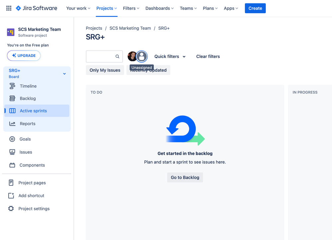Click the 'Software project' subtitle
Screen dimensions: 332x240
32,35
